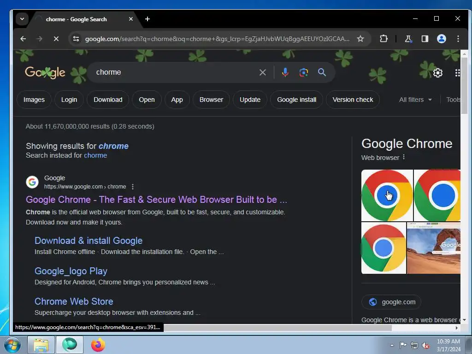Open the Windows Start menu
The height and width of the screenshot is (354, 472).
(x=12, y=345)
